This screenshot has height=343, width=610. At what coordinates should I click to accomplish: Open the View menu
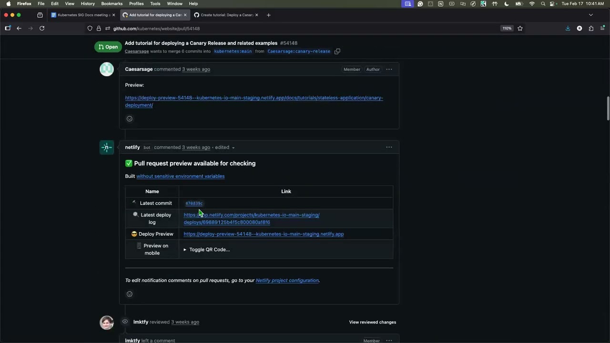tap(70, 3)
